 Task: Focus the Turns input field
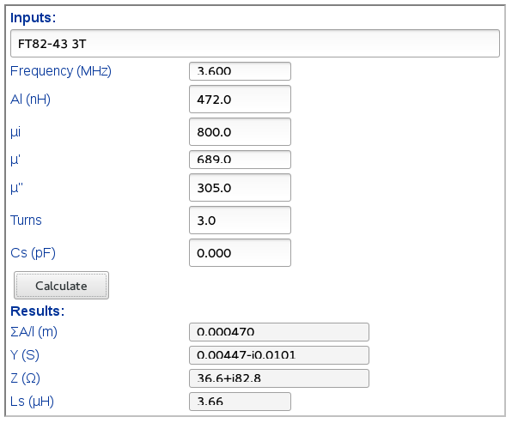coord(240,221)
